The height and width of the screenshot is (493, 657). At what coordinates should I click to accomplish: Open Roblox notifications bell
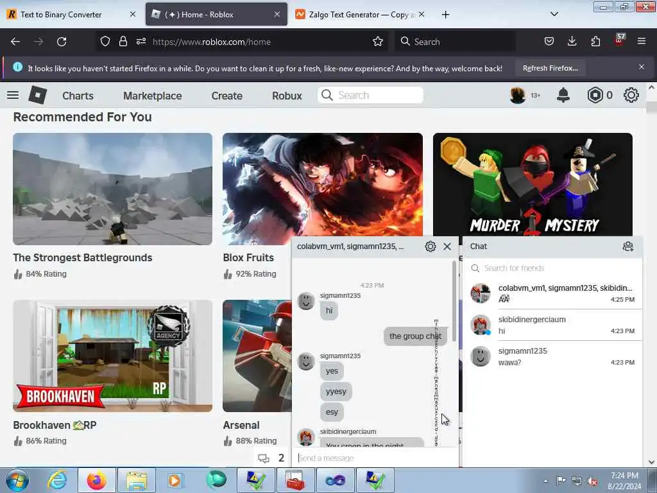563,95
